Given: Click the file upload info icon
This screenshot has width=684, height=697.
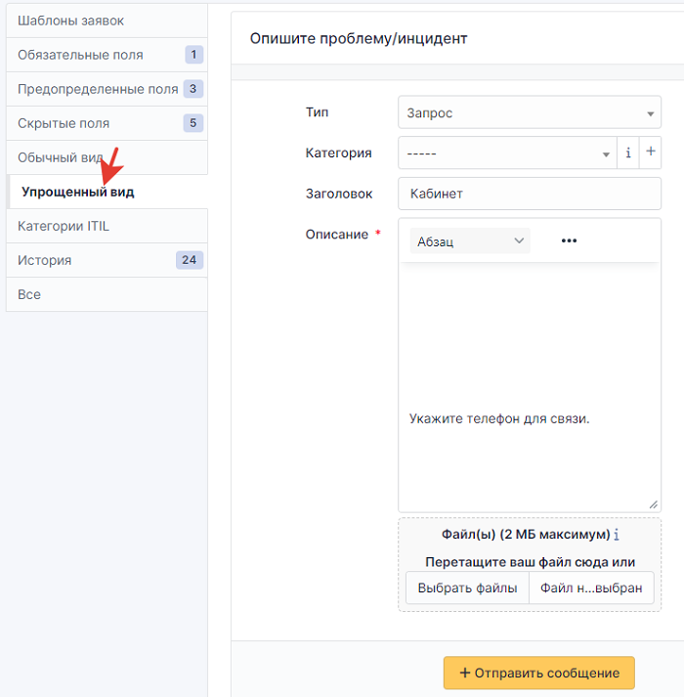Looking at the screenshot, I should 617,535.
